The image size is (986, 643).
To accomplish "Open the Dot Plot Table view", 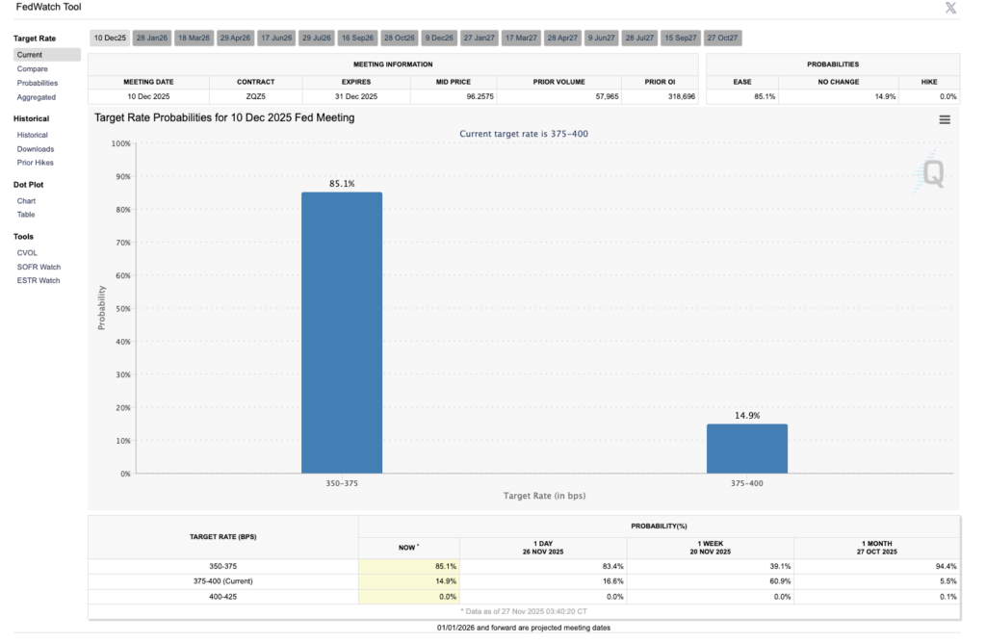I will [26, 215].
